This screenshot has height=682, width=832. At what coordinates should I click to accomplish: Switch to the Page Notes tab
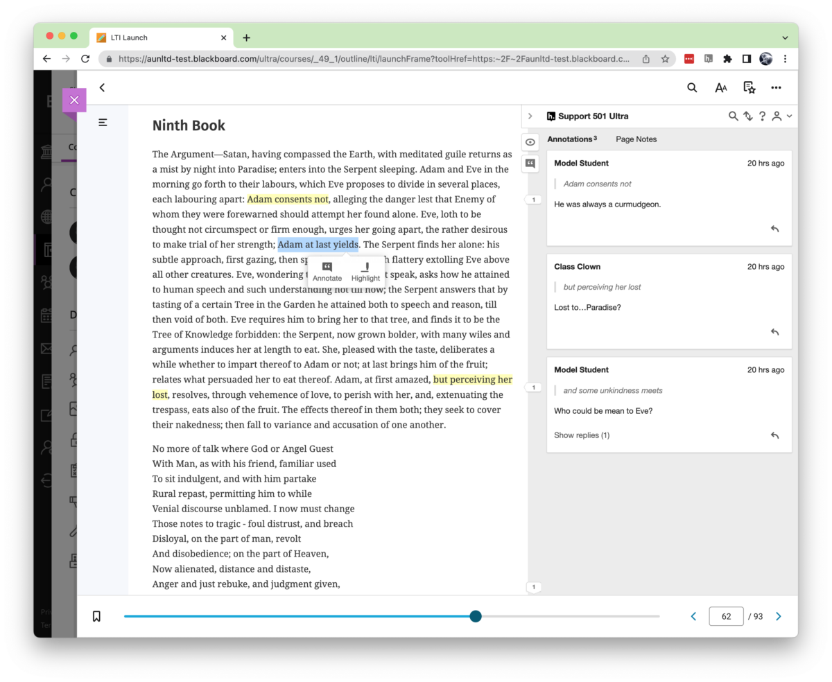pyautogui.click(x=636, y=139)
